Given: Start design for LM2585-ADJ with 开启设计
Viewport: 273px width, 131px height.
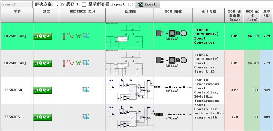Looking at the screenshot, I should 42,36.
